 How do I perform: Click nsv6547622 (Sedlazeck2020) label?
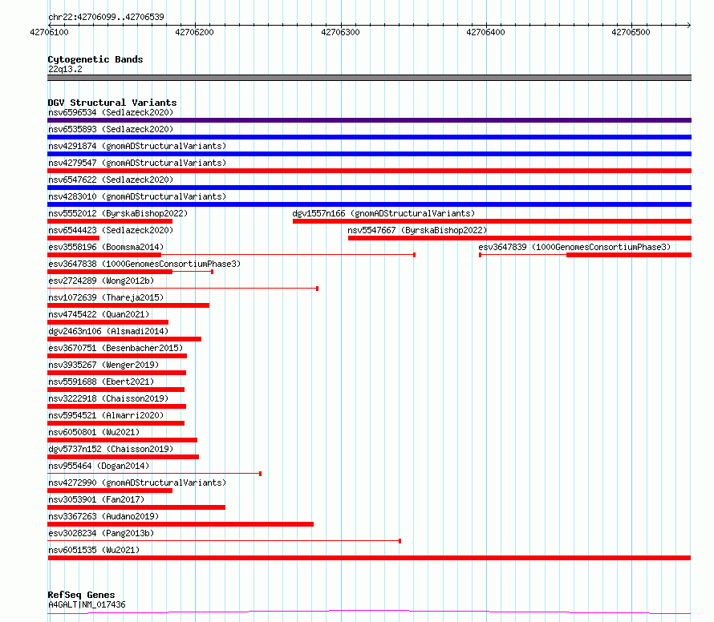111,180
